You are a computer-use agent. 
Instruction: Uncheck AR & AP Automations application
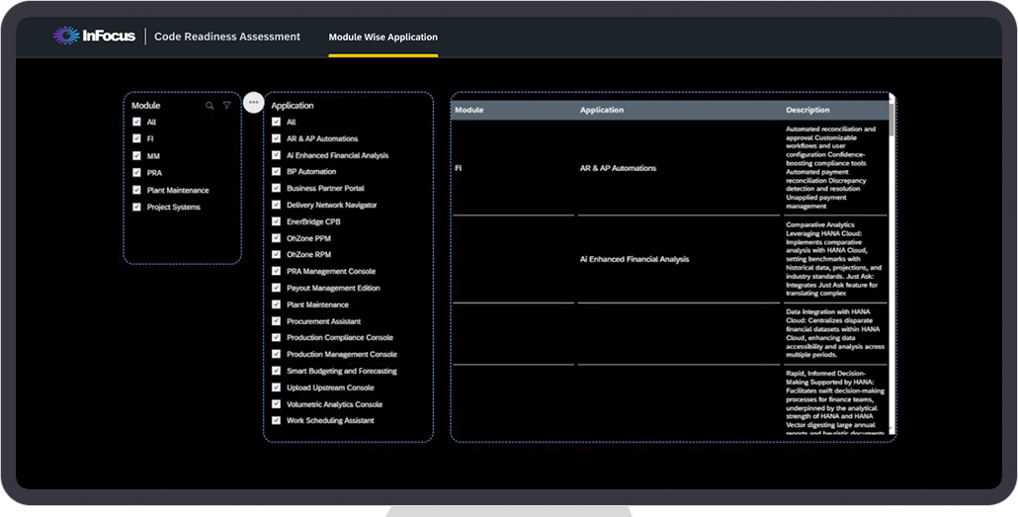pyautogui.click(x=276, y=138)
